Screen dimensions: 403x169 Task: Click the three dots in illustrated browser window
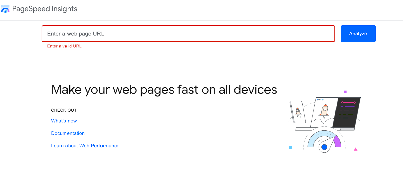pyautogui.click(x=320, y=100)
